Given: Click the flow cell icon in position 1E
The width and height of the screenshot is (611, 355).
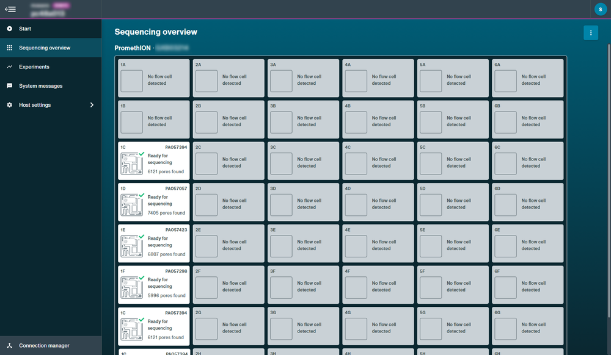Looking at the screenshot, I should 132,246.
